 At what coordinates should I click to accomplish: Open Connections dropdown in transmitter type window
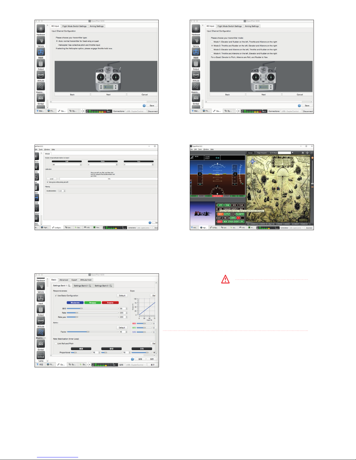point(136,111)
